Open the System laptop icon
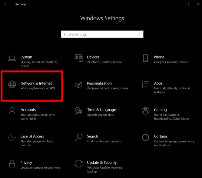202x178 pixels. tap(12, 59)
